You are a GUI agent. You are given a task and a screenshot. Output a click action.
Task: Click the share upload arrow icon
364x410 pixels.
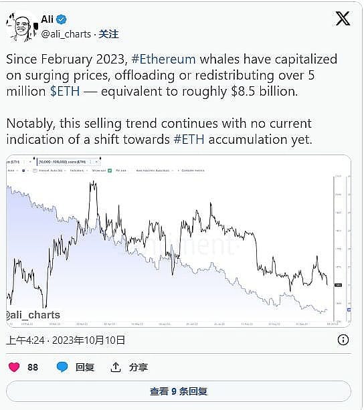pos(115,367)
